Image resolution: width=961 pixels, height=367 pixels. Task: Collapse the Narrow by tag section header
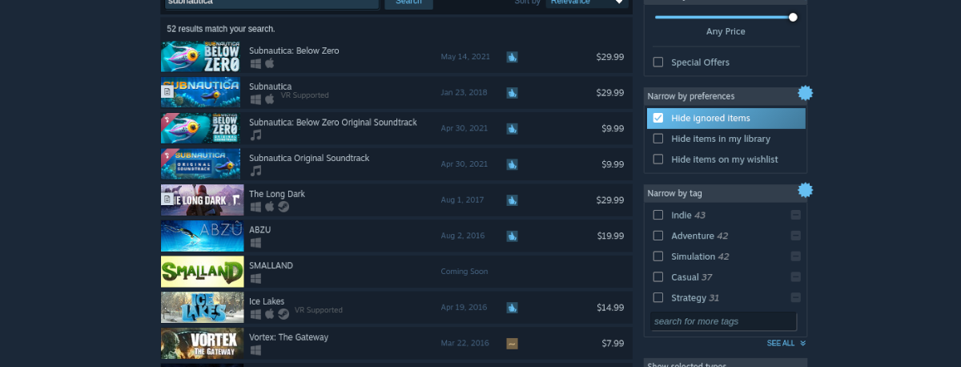coord(725,193)
